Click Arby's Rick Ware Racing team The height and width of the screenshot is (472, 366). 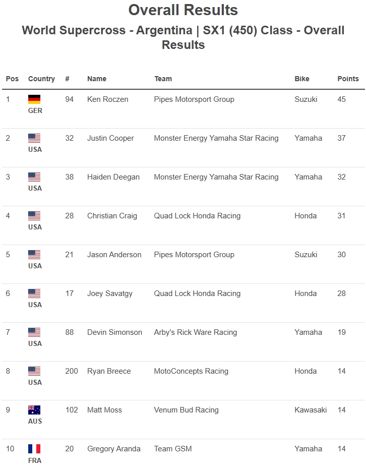[195, 332]
